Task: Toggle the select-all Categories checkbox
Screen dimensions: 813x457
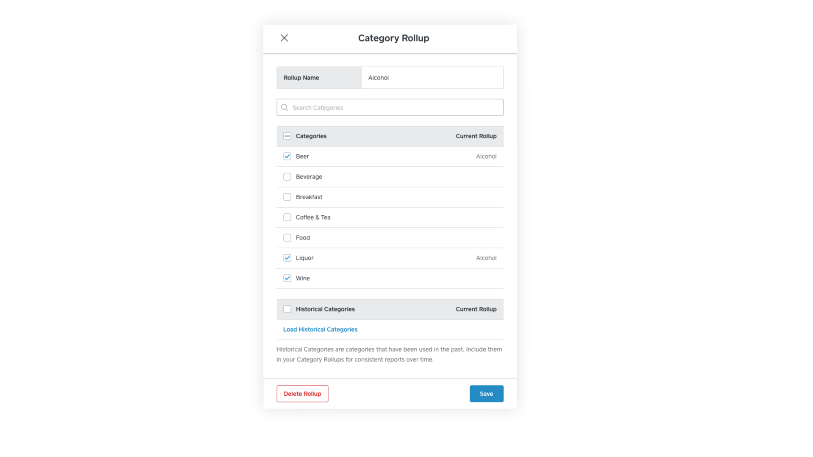Action: tap(287, 136)
